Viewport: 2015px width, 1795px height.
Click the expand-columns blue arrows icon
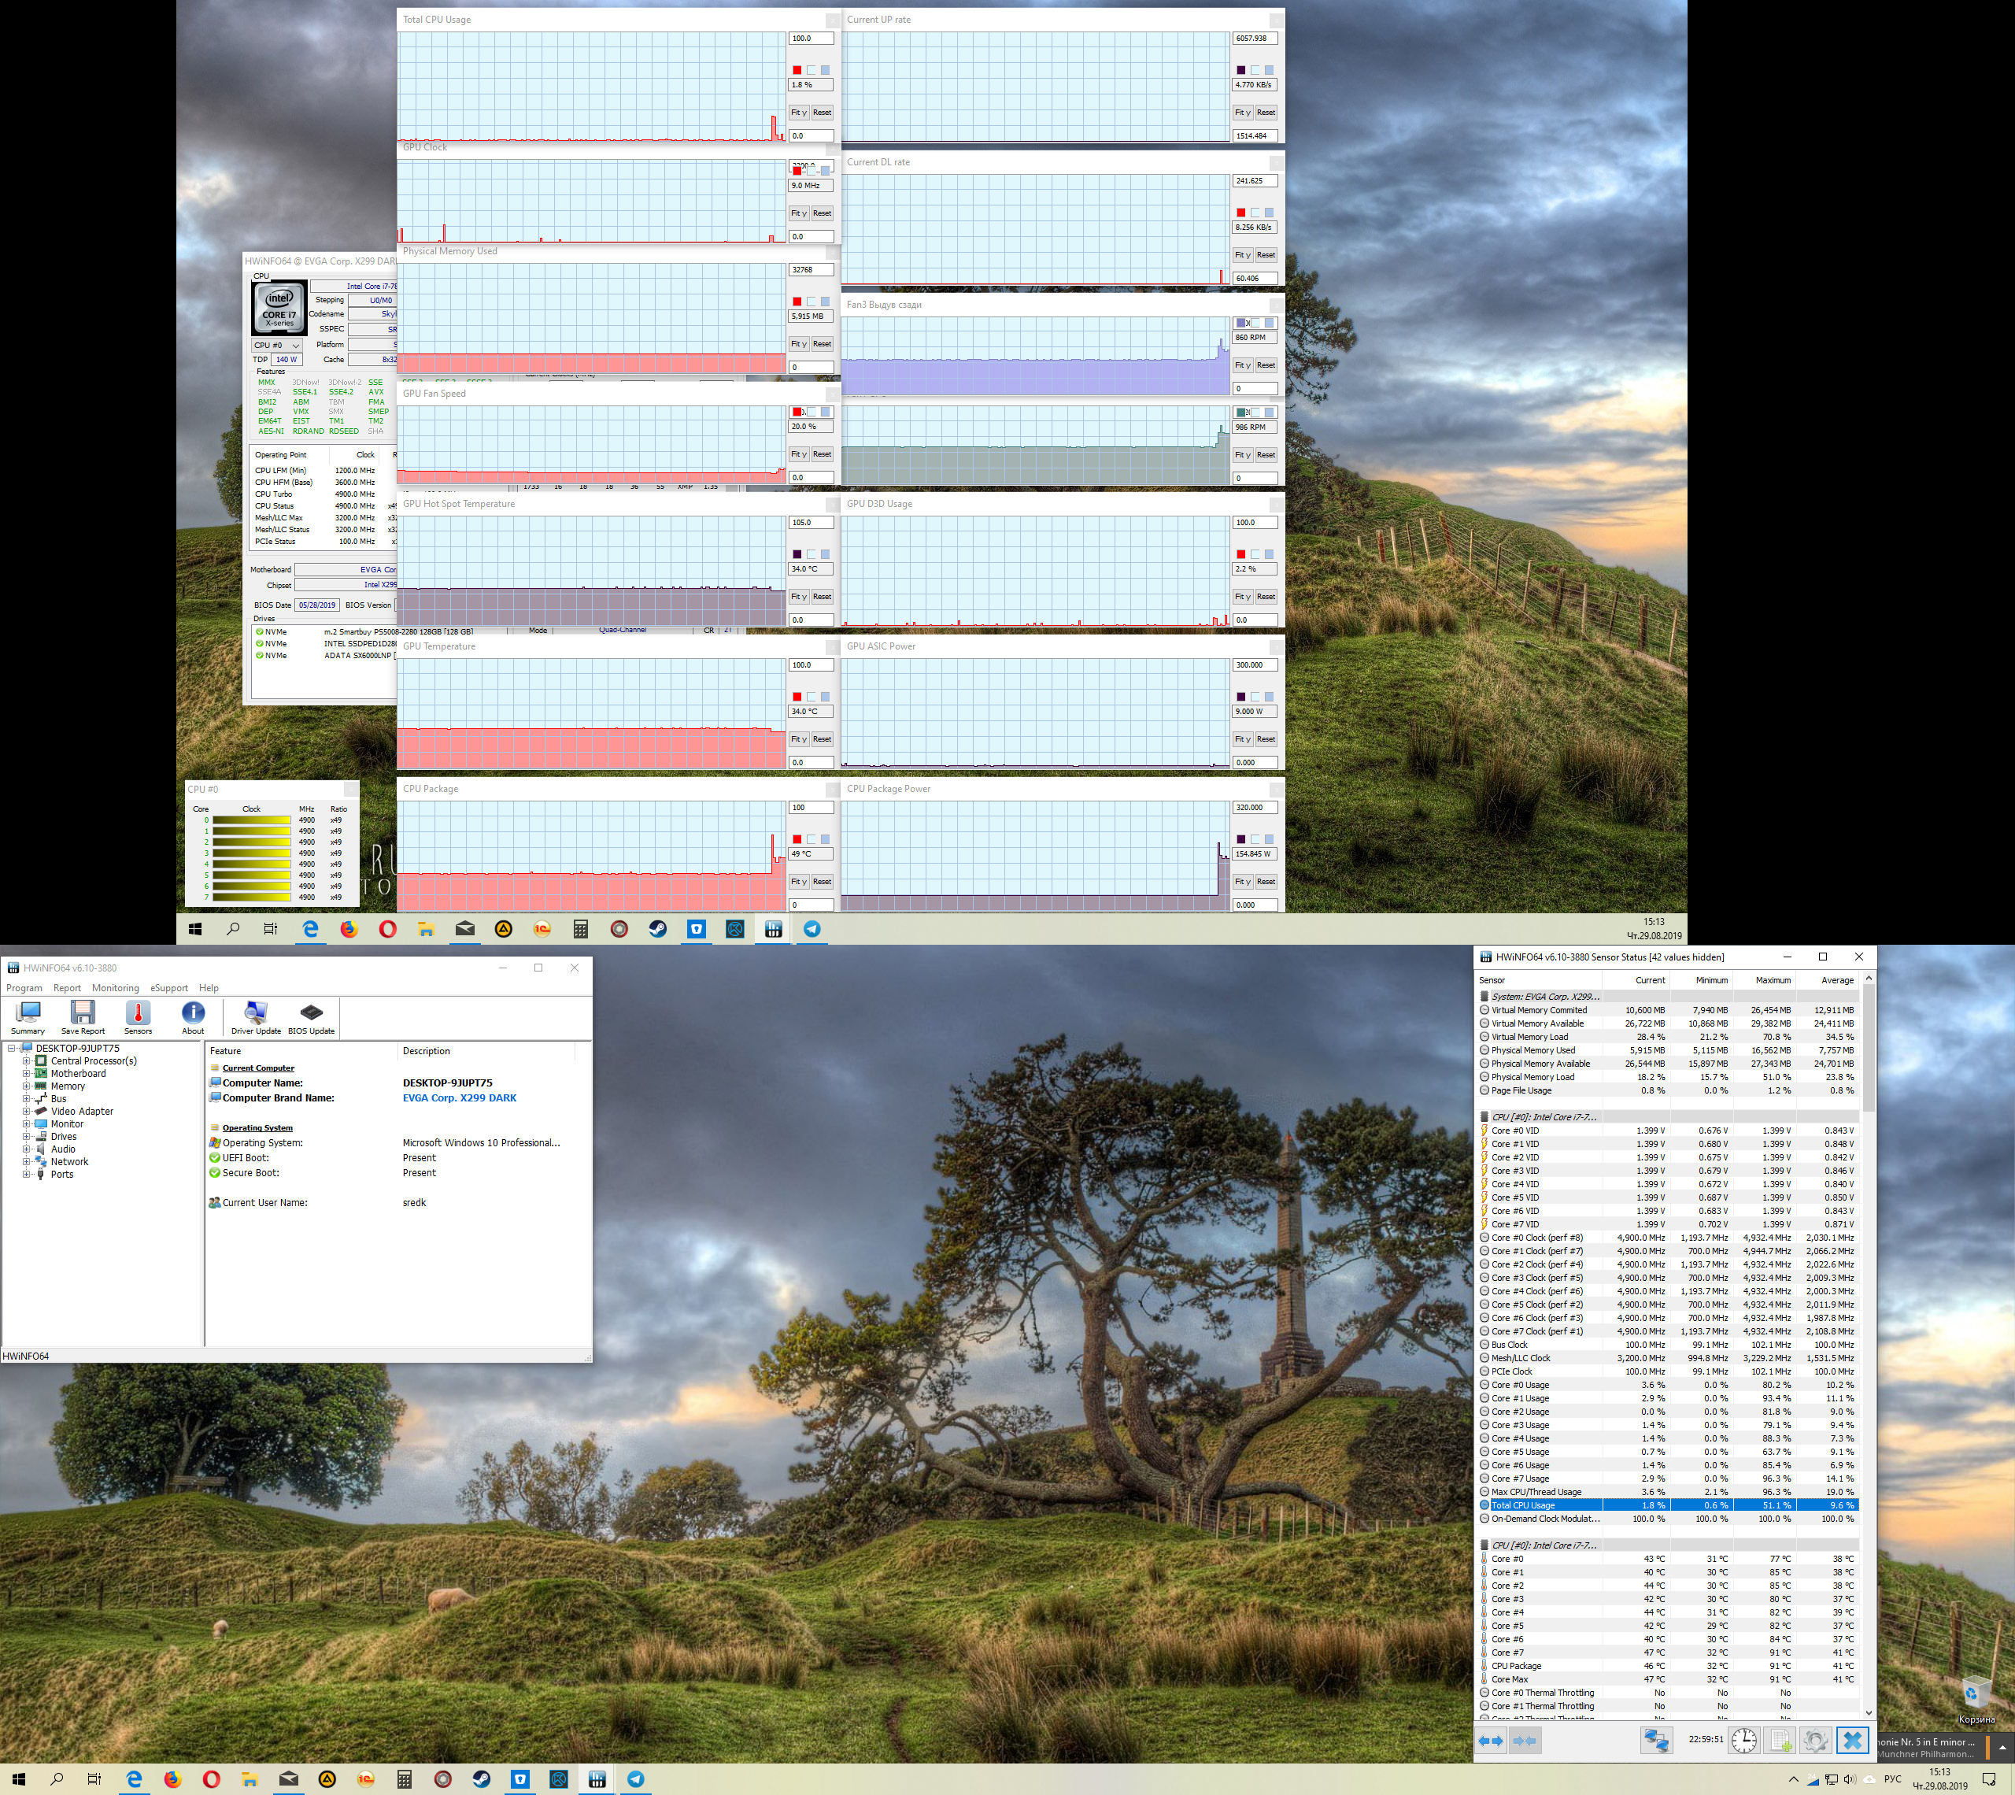[x=1491, y=1741]
